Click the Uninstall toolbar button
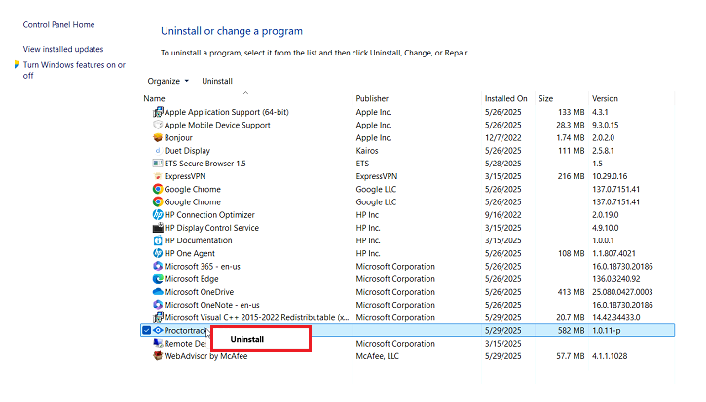Viewport: 706px width, 402px height. coord(217,81)
